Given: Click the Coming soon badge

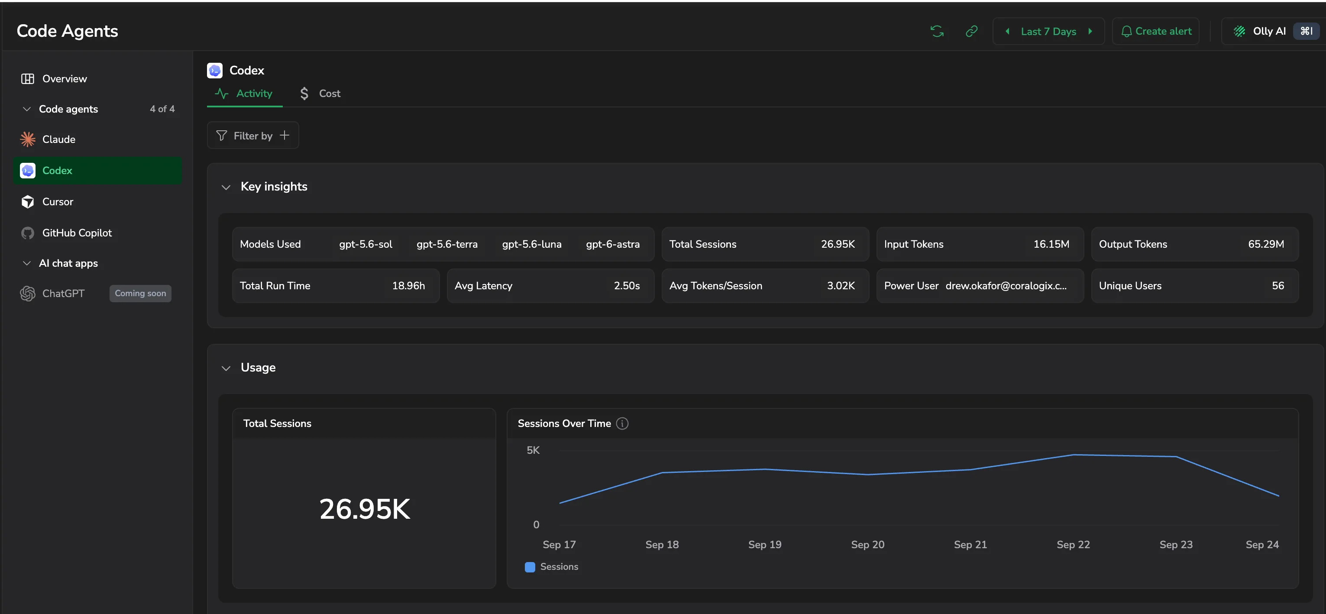Looking at the screenshot, I should 141,294.
